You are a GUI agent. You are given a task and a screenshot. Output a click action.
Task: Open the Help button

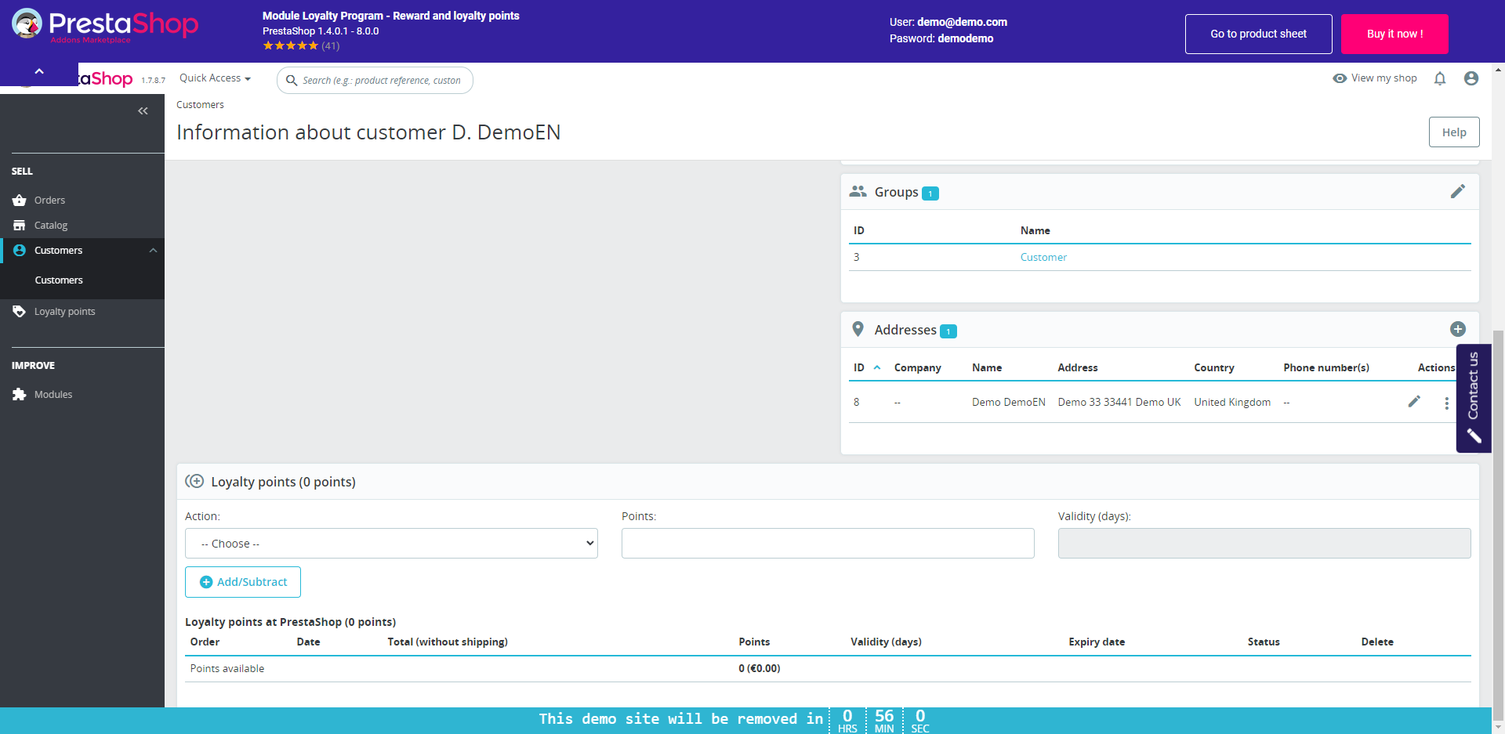[1454, 132]
